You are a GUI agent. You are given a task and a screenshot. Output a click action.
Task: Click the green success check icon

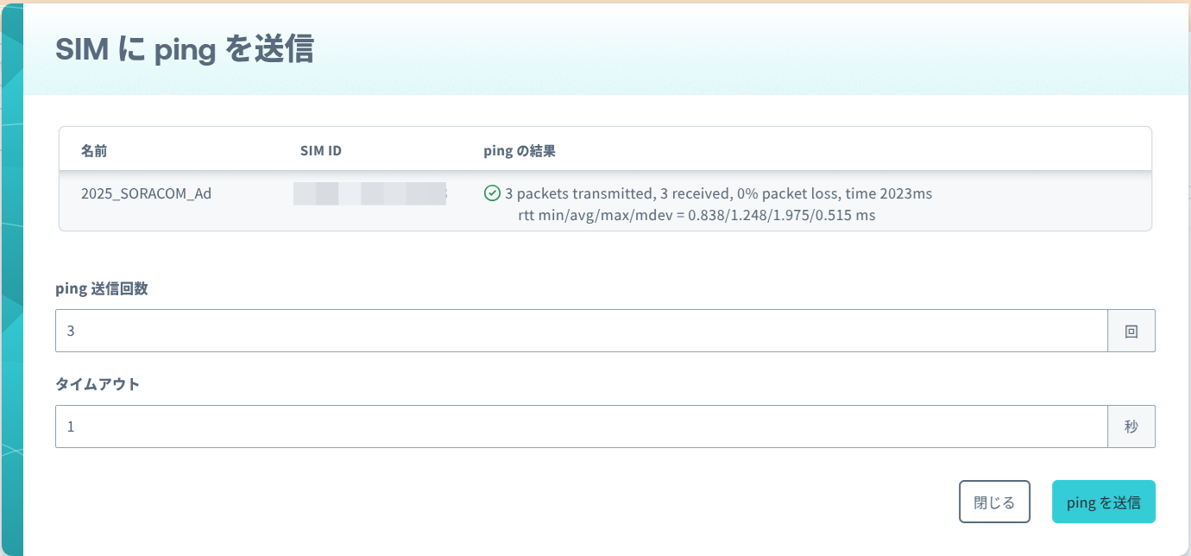pyautogui.click(x=492, y=193)
